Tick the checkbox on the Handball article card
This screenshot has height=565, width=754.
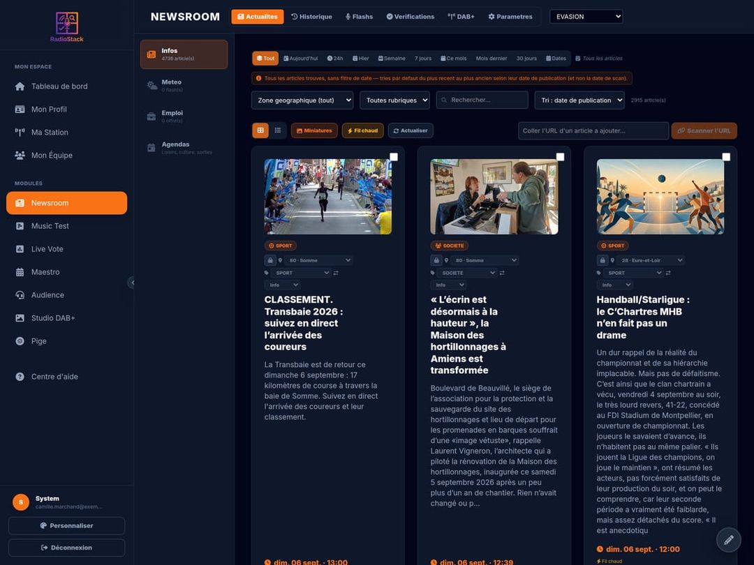point(726,157)
